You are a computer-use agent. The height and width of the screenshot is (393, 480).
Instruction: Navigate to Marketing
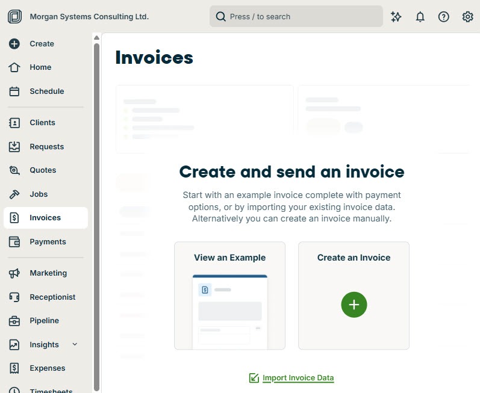[48, 273]
